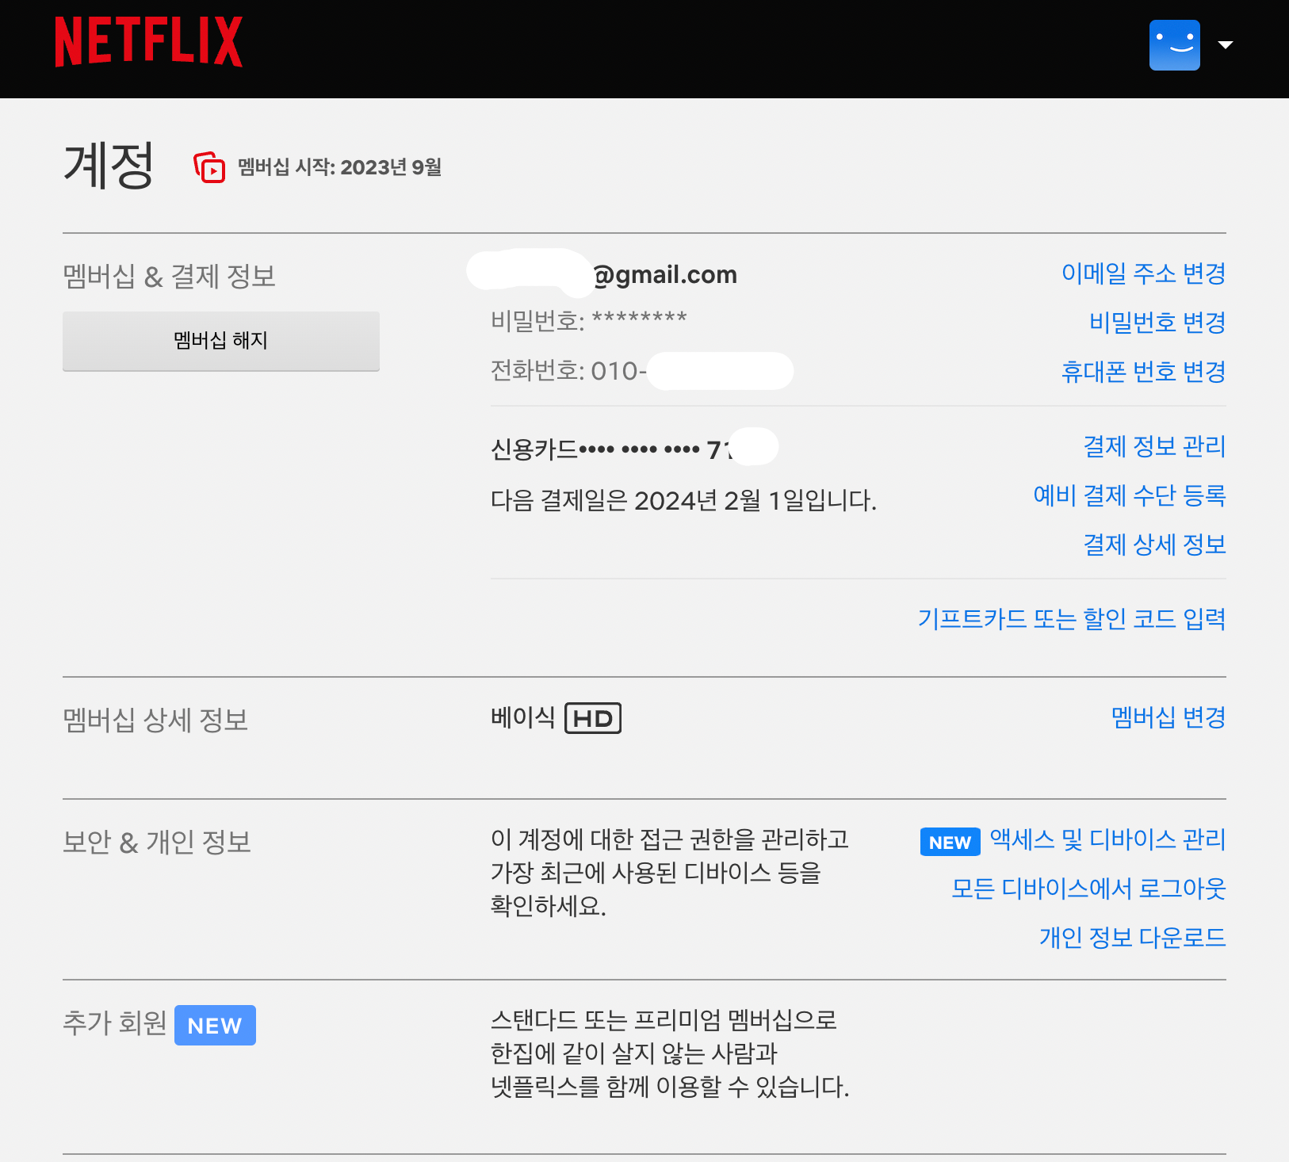This screenshot has width=1289, height=1162.
Task: Click 개인 정보 다운로드 link
Action: (x=1132, y=938)
